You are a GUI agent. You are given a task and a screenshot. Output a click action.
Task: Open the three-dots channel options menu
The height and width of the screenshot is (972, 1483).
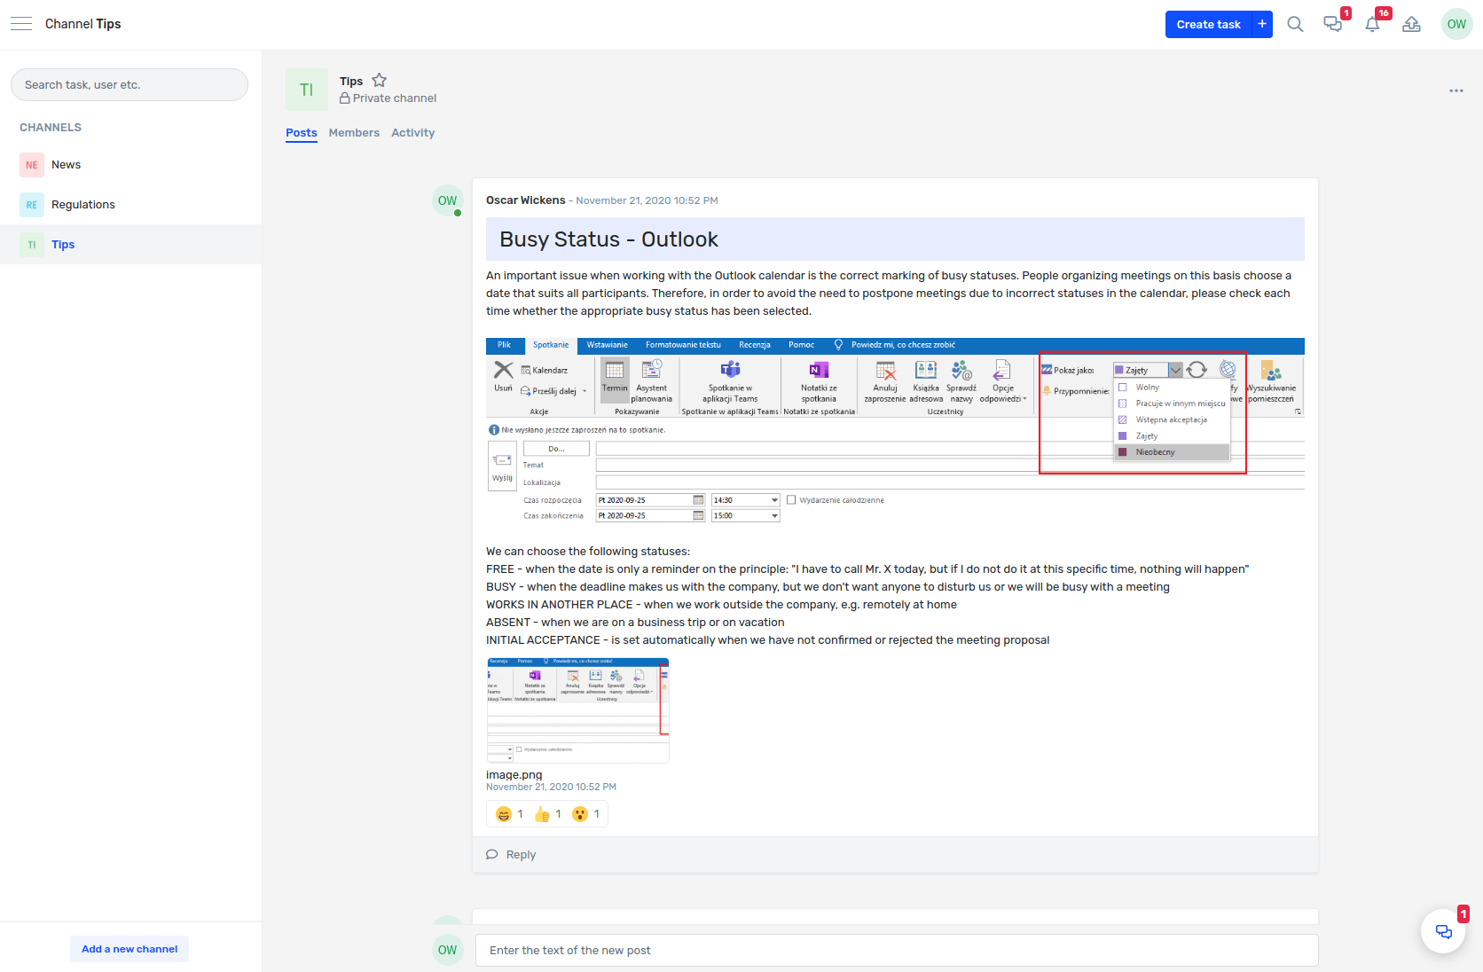pyautogui.click(x=1456, y=90)
